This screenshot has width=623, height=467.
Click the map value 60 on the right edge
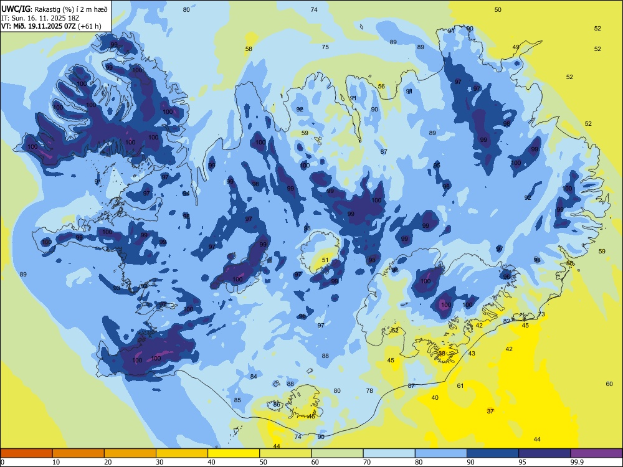609,384
